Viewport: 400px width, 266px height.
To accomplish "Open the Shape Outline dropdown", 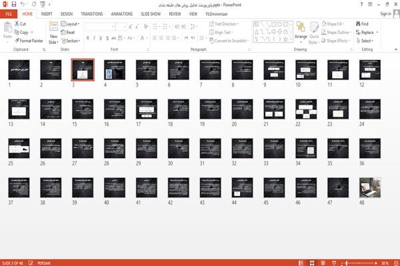I will tap(336, 32).
